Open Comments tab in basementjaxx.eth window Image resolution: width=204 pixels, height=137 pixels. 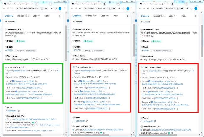tap(78, 22)
